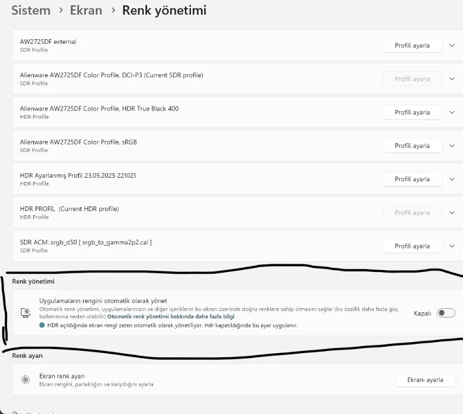Click the blue HDR info icon
Screen dimensions: 463x414
42,325
